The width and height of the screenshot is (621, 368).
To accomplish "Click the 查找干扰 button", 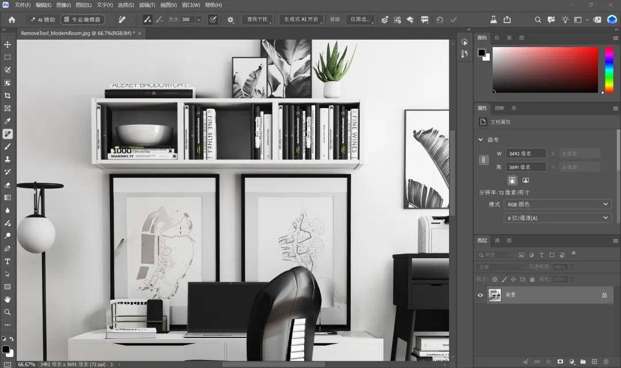I will [x=257, y=20].
